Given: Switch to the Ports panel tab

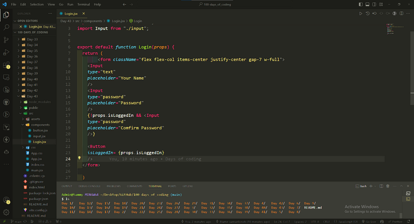Looking at the screenshot, I should click(172, 186).
